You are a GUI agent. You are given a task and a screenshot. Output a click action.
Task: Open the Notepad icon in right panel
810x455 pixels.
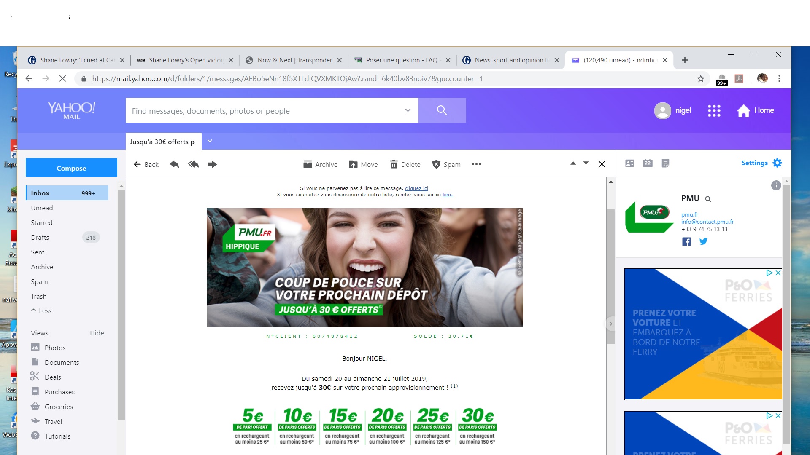(x=665, y=163)
